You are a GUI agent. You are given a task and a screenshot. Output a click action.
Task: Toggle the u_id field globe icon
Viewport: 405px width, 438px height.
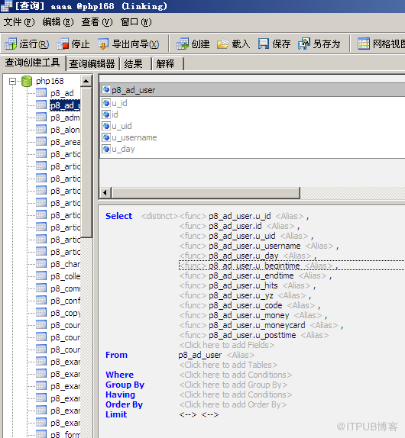[x=106, y=103]
